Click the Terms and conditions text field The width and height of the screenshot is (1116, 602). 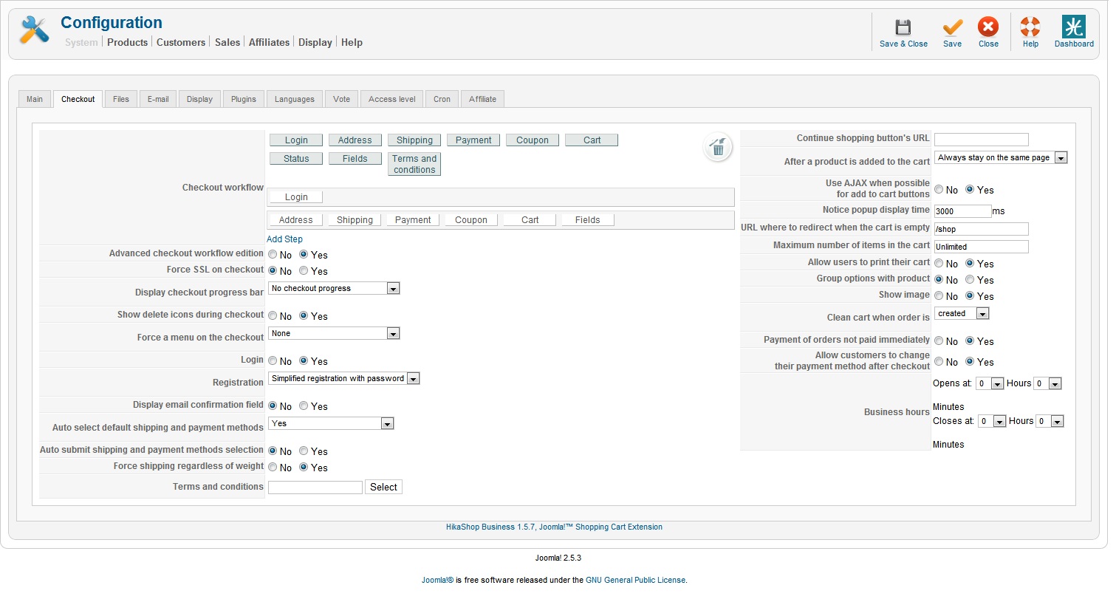pyautogui.click(x=315, y=488)
